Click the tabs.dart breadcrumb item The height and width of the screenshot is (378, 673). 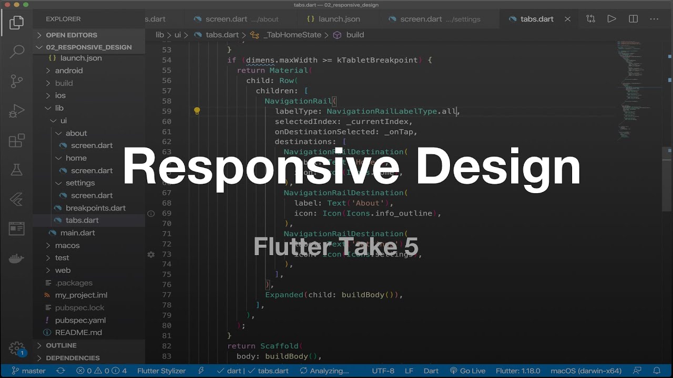(x=217, y=35)
